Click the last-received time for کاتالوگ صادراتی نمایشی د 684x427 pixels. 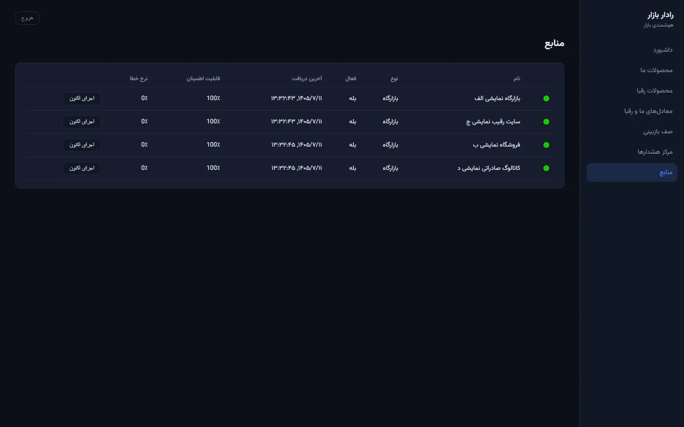pyautogui.click(x=297, y=168)
